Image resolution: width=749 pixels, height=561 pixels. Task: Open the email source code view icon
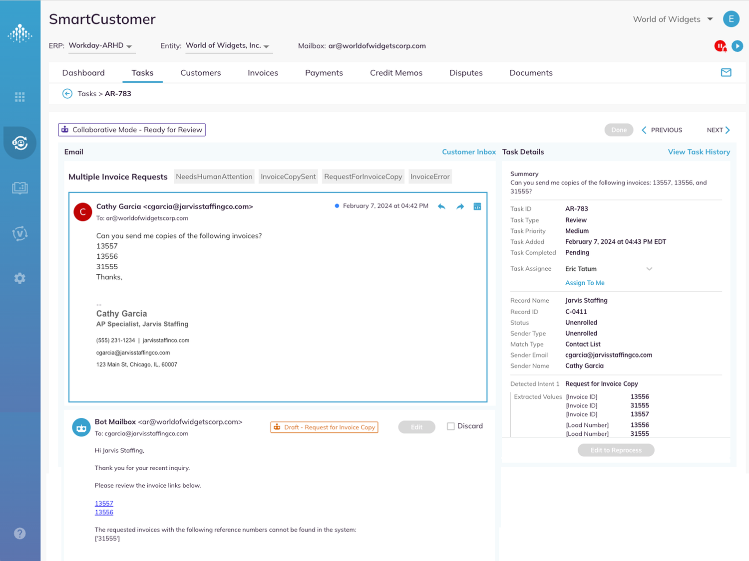(x=477, y=206)
